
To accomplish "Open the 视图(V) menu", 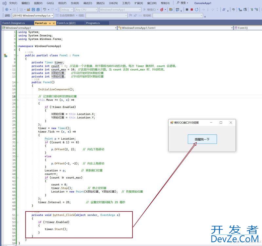I will [x=38, y=3].
